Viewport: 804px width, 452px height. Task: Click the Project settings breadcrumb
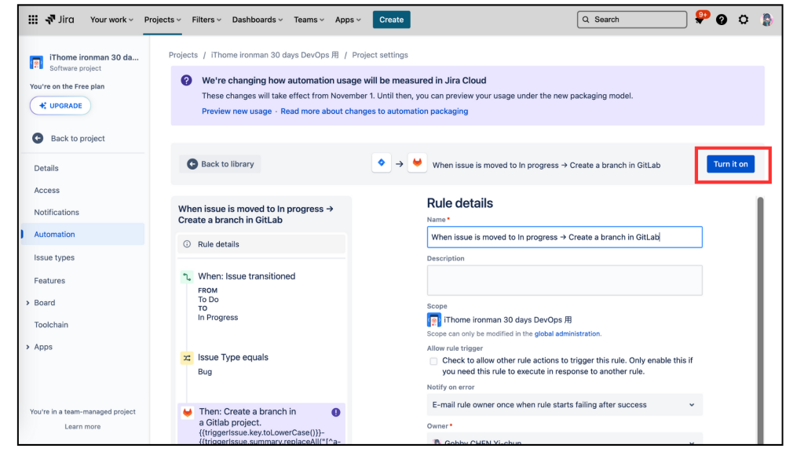380,55
